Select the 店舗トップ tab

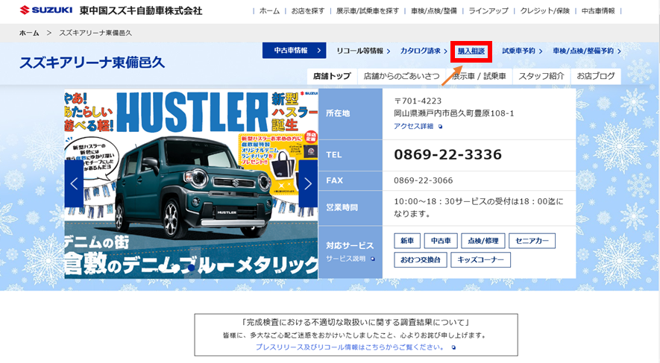332,76
